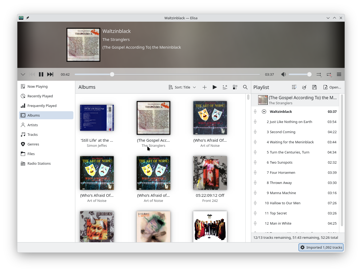
Task: Open the 'Still Life' at the... album cover
Action: click(97, 118)
